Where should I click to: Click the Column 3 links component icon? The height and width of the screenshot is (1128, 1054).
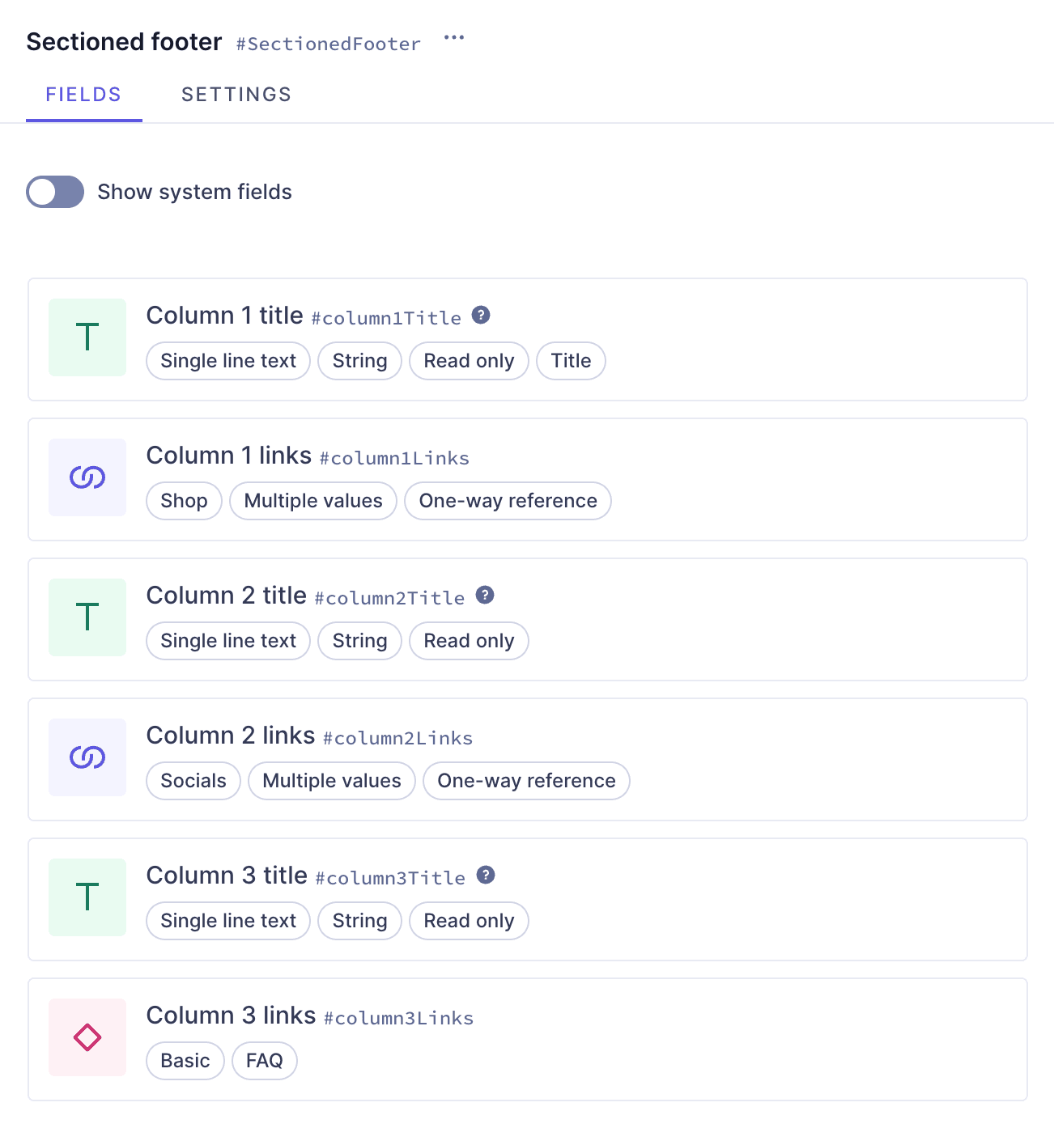[87, 1037]
